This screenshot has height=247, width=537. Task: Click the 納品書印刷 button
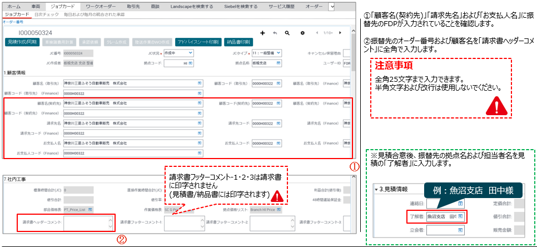click(x=238, y=42)
